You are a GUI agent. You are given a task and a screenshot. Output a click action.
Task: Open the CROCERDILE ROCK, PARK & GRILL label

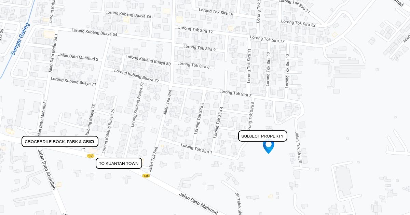(60, 141)
